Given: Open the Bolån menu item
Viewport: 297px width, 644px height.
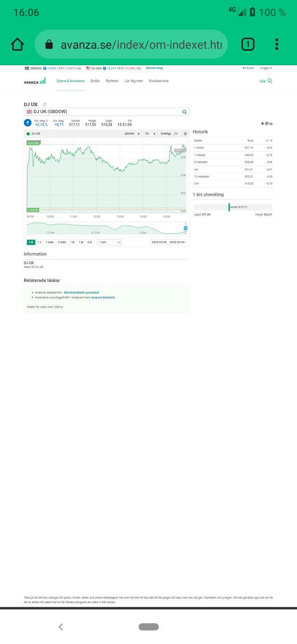Looking at the screenshot, I should point(95,81).
